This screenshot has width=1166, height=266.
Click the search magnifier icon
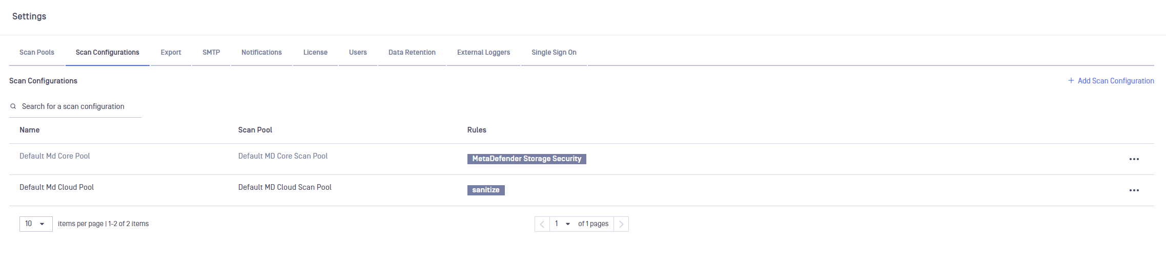13,106
